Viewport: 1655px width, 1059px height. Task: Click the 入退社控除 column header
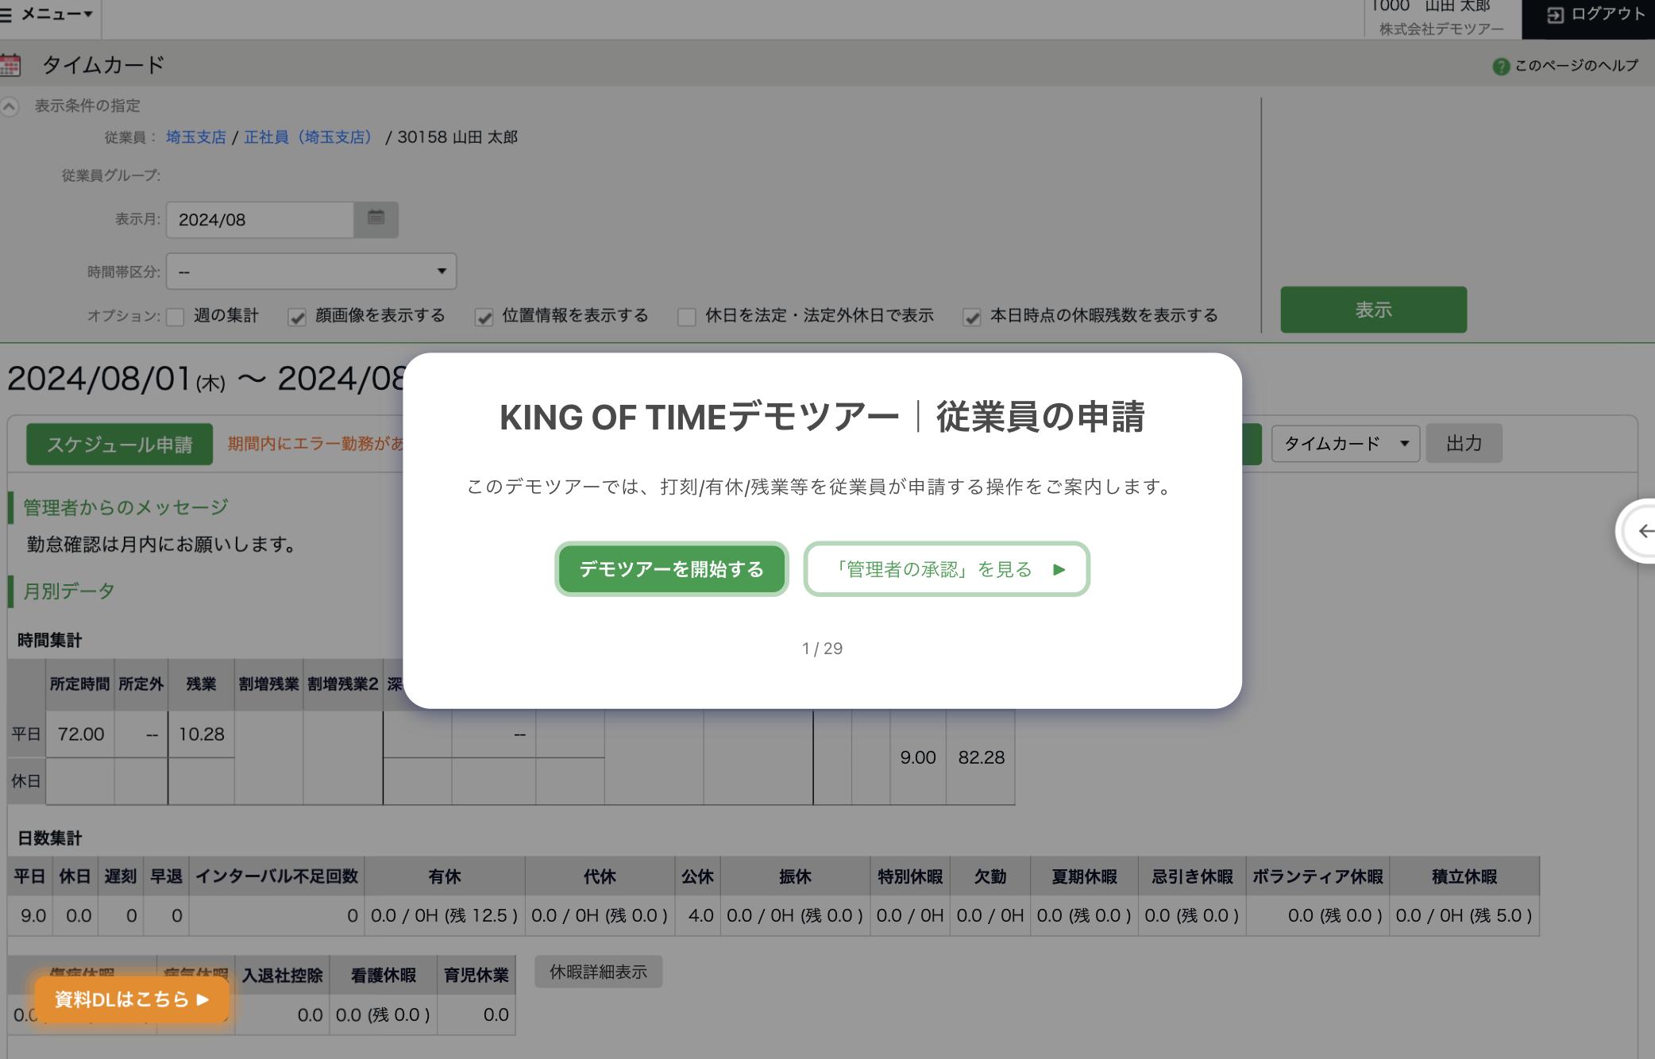pos(283,976)
